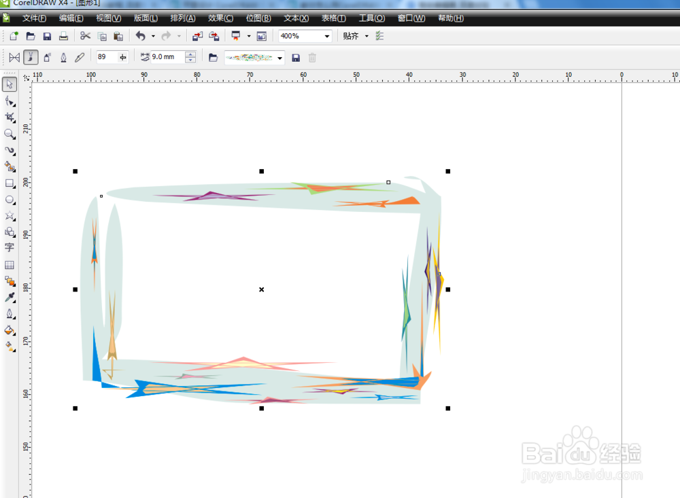Select the Interactive Blend tool
This screenshot has height=498, width=680.
(x=10, y=281)
